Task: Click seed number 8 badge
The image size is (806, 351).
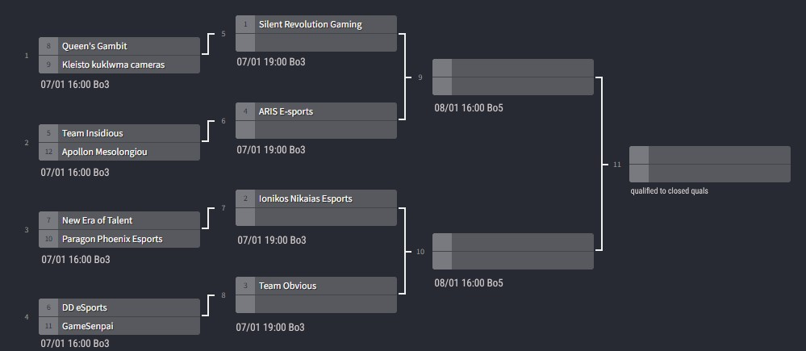Action: click(x=48, y=46)
